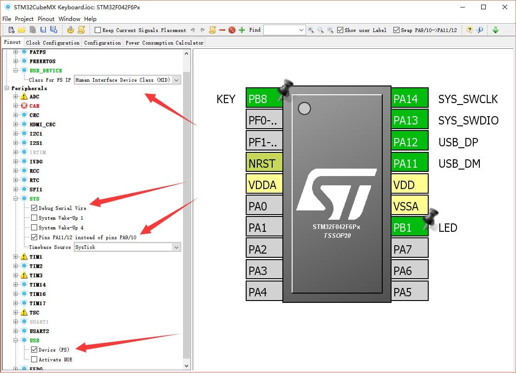Open the Help menu
The image size is (516, 373).
pyautogui.click(x=90, y=19)
